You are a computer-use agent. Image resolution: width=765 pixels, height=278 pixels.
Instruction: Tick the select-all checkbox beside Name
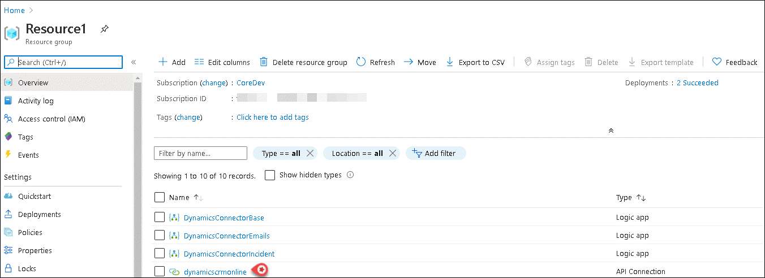(x=160, y=197)
